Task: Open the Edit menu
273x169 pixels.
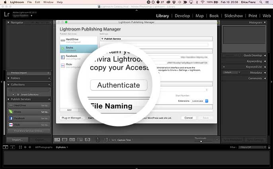Action: [x=37, y=2]
